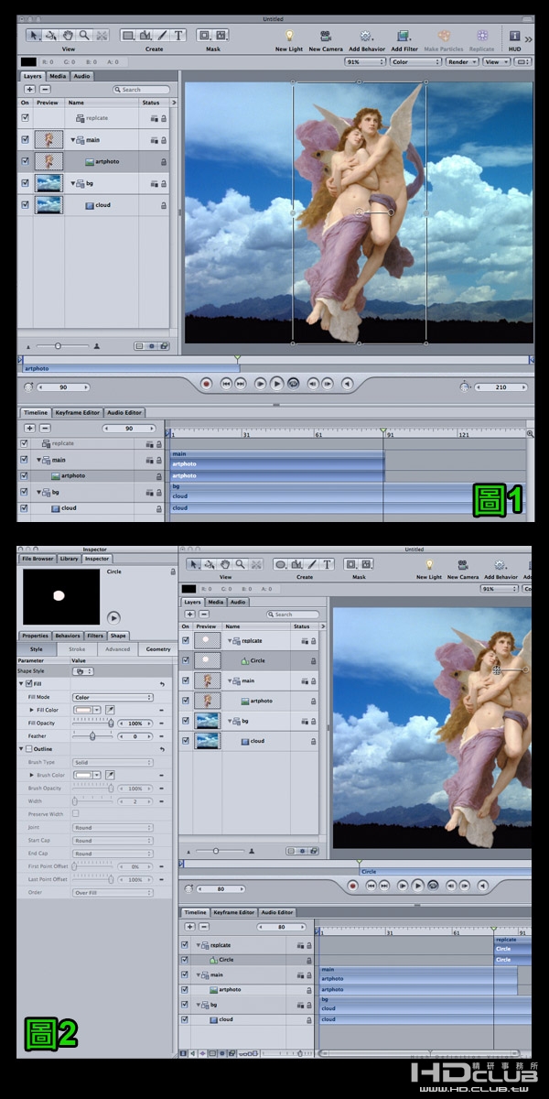Open the Library tab
The image size is (549, 1099).
[70, 559]
